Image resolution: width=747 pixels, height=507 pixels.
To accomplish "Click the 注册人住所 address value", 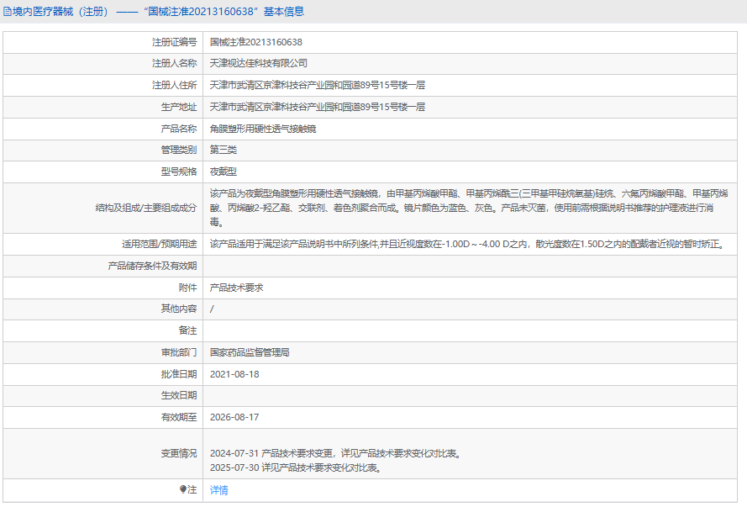I will tap(318, 85).
